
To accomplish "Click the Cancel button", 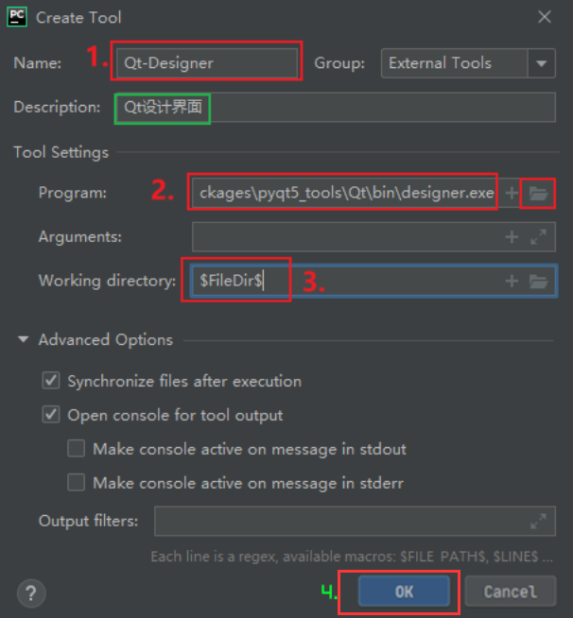I will pyautogui.click(x=511, y=592).
